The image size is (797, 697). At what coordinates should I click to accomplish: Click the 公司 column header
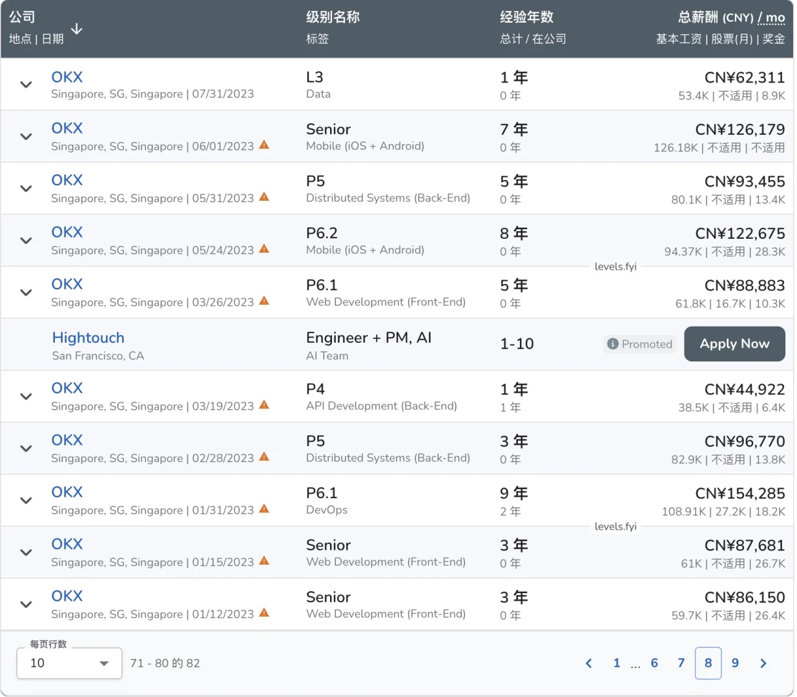pyautogui.click(x=22, y=17)
